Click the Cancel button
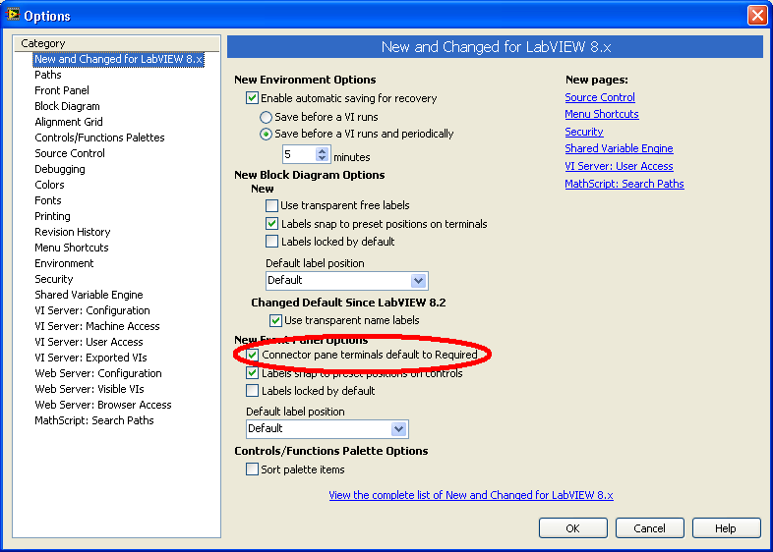Screen dimensions: 773x552 [x=650, y=528]
